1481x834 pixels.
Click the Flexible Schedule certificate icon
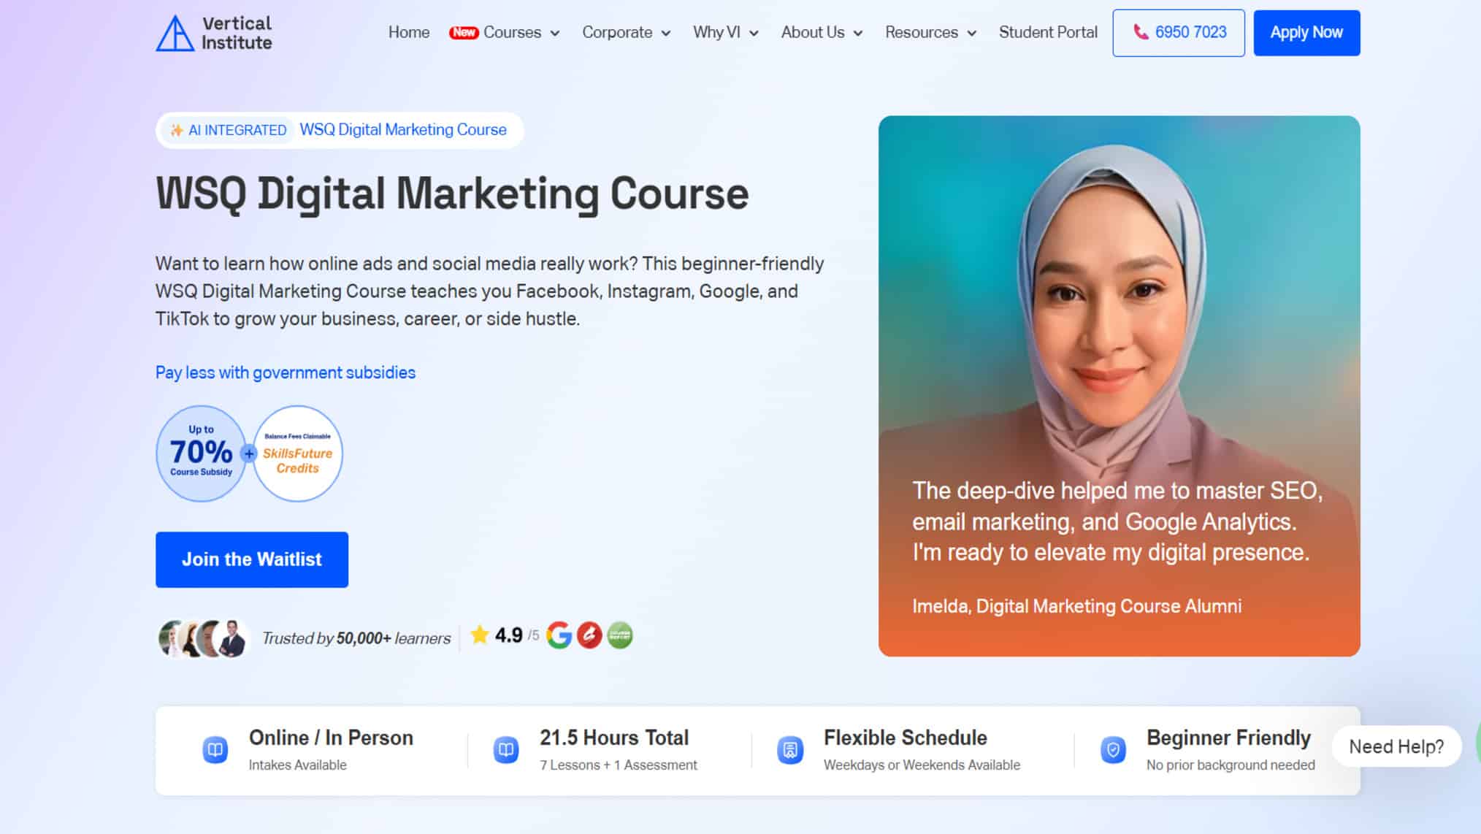pyautogui.click(x=790, y=750)
